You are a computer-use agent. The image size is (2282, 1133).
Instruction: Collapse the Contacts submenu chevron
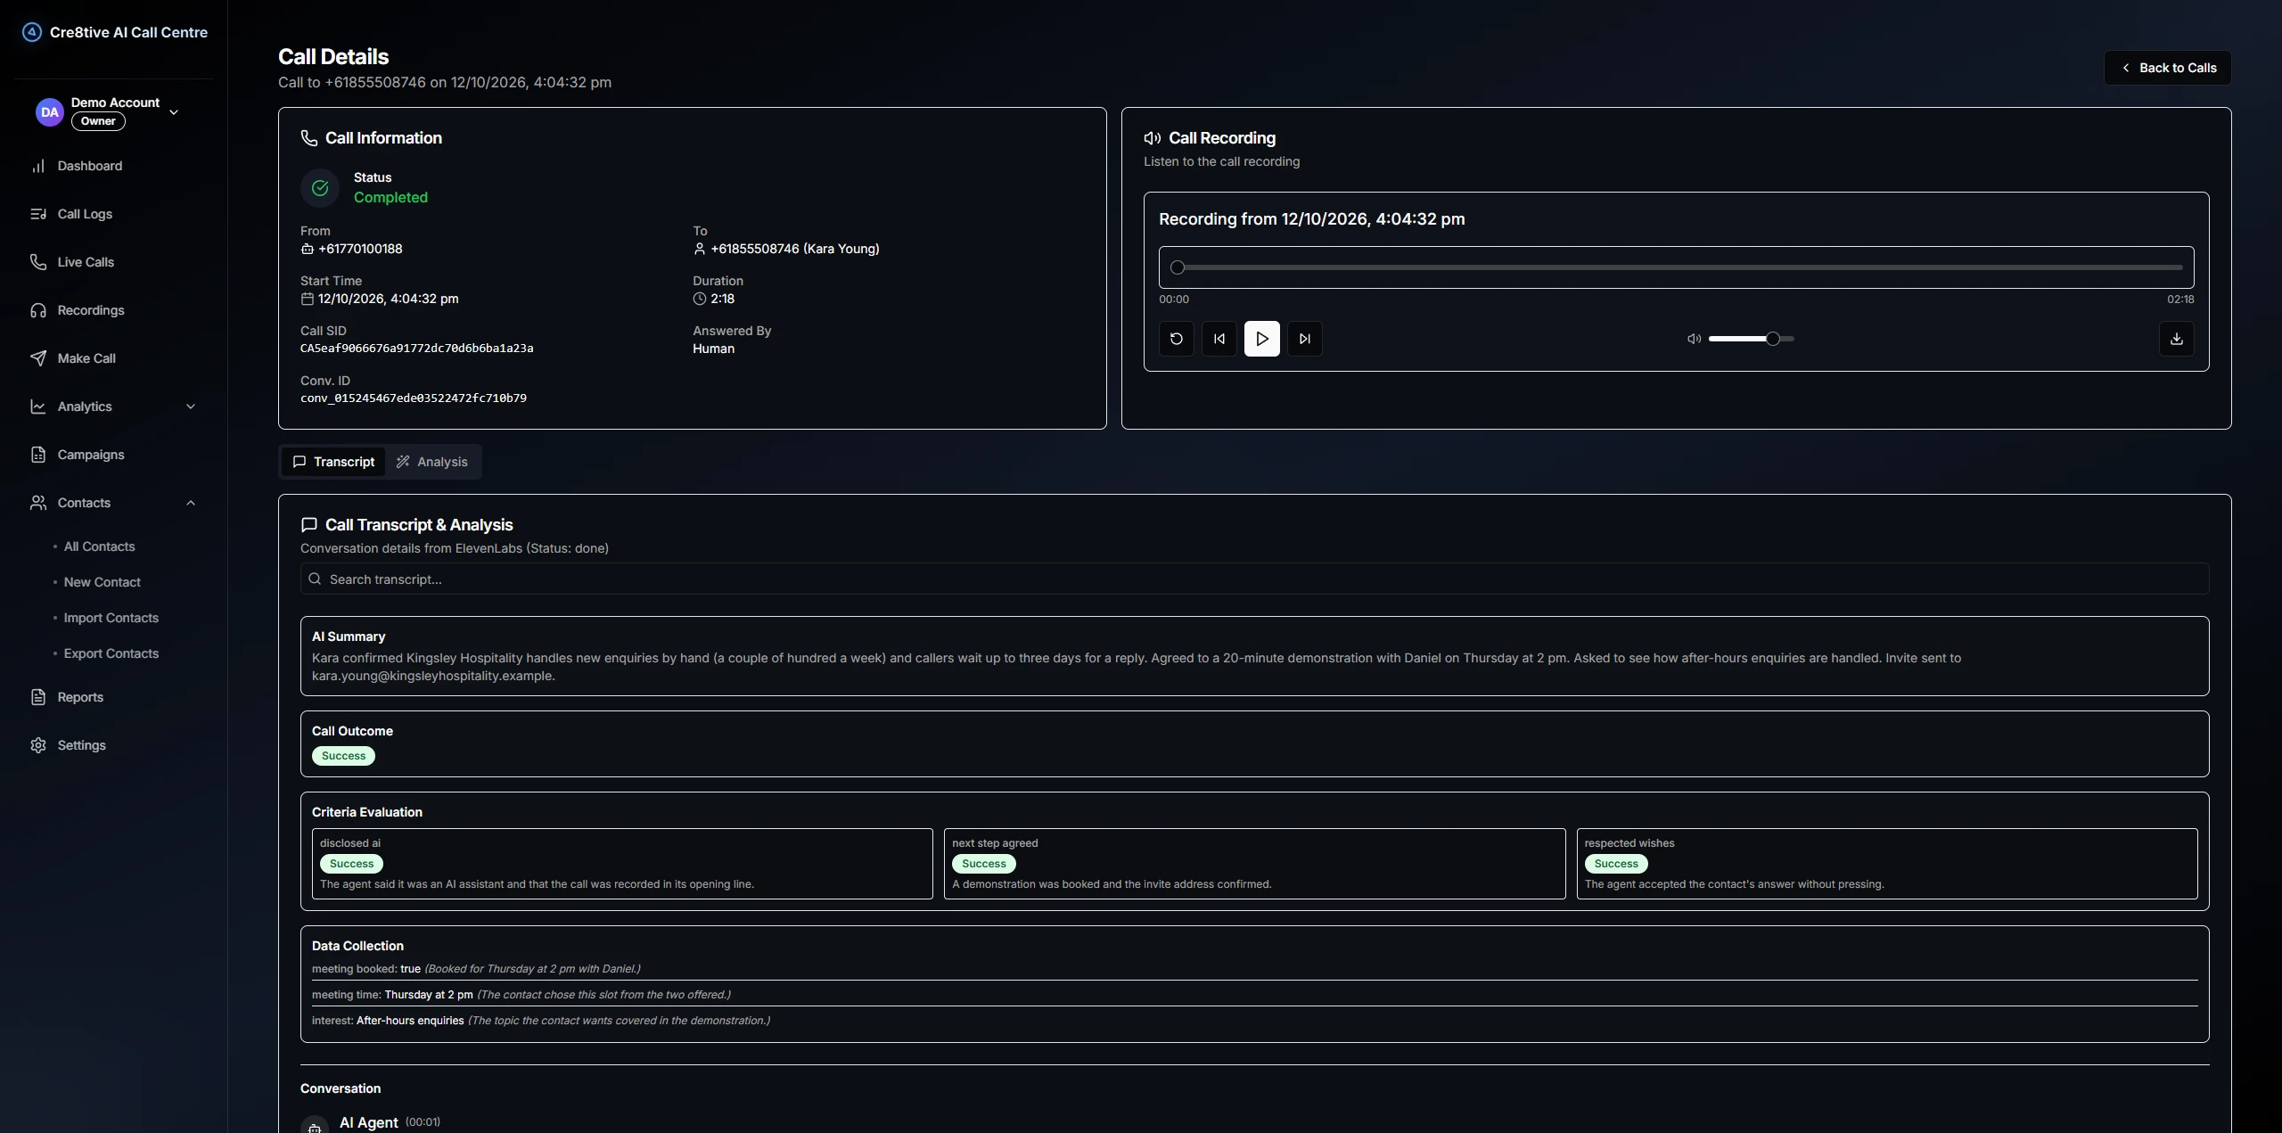(x=190, y=503)
